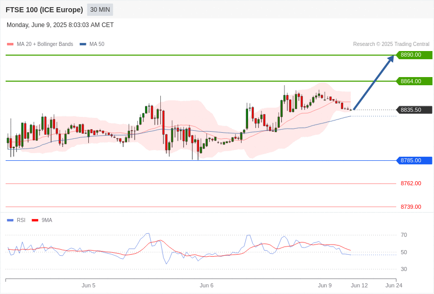Click the MA 20 + Bollinger Bands legend swatch

point(10,44)
